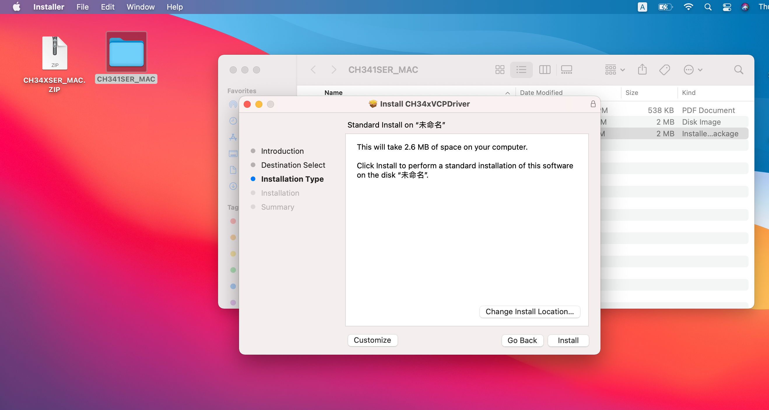The image size is (769, 410).
Task: Select the Installer package row in Finder
Action: click(x=674, y=133)
